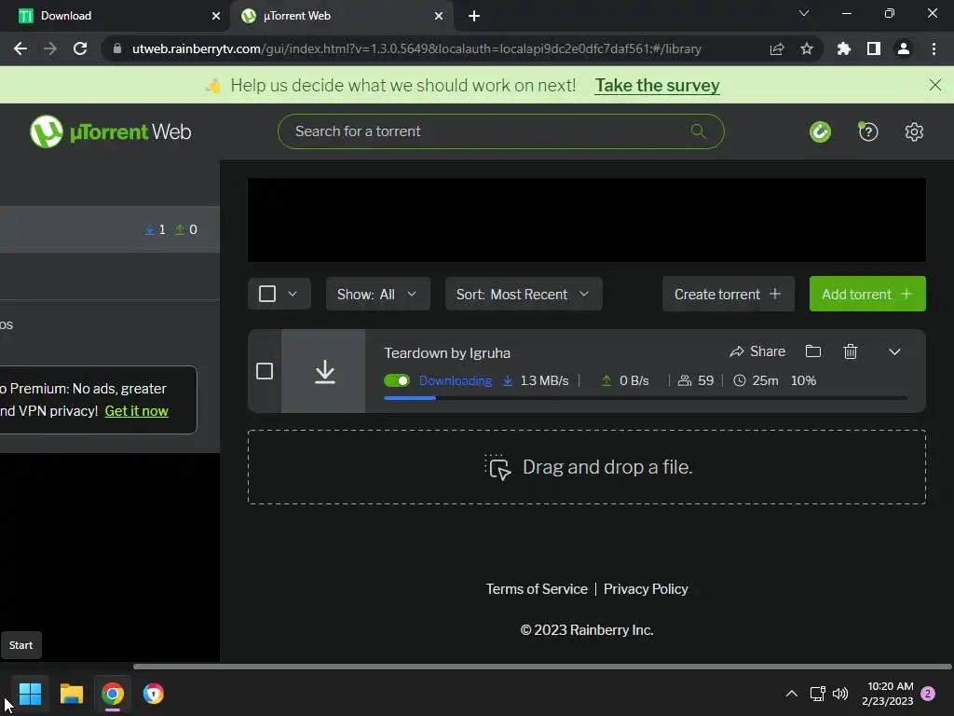
Task: Select the µTorrent Web browser tab
Action: click(x=341, y=16)
